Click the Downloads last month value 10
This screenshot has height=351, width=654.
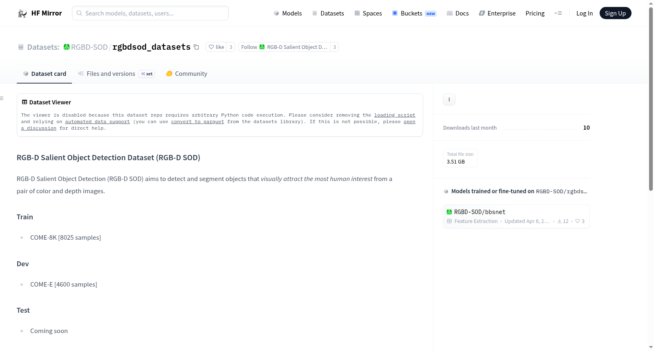click(x=587, y=128)
